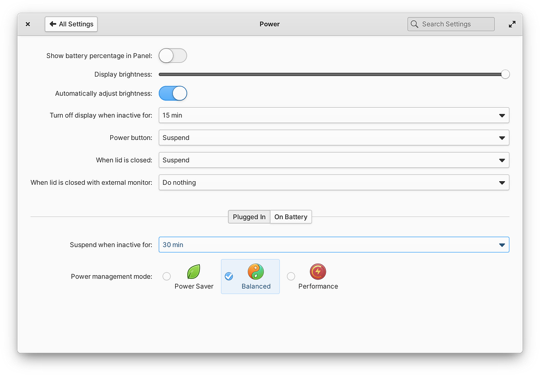The width and height of the screenshot is (540, 375).
Task: Select the Performance radio button
Action: [x=291, y=276]
